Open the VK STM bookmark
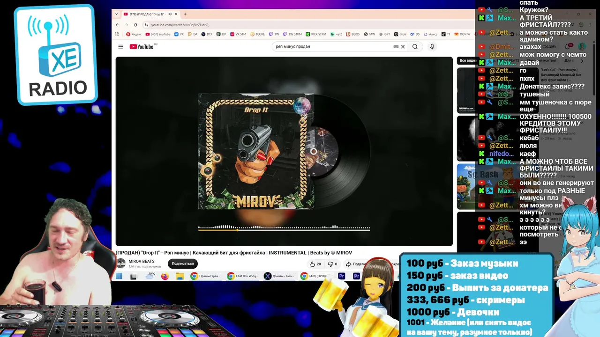Screen dimensions: 600x337 pos(238,34)
